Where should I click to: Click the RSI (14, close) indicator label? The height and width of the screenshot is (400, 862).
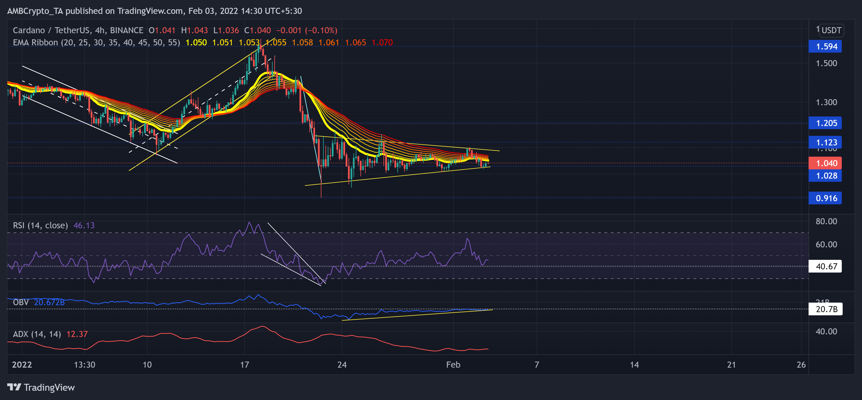tap(40, 225)
